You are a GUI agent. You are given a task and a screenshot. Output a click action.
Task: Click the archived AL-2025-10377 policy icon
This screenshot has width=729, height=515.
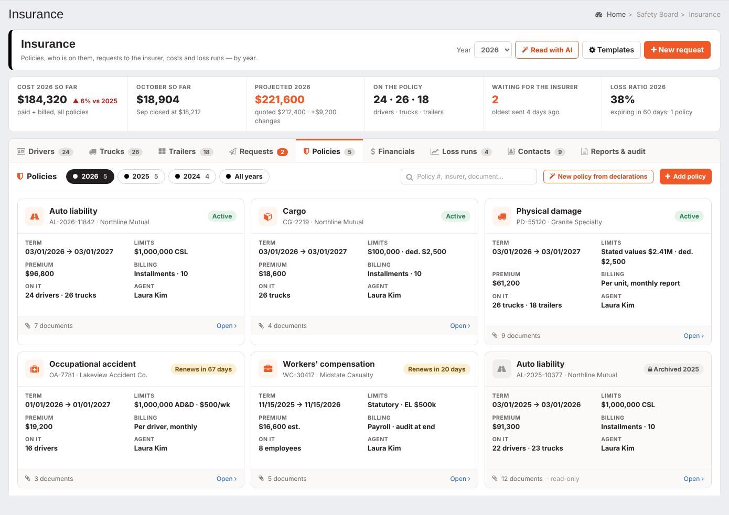coord(502,369)
